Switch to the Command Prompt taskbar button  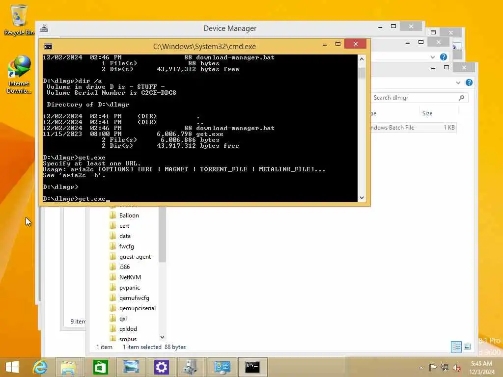253,367
